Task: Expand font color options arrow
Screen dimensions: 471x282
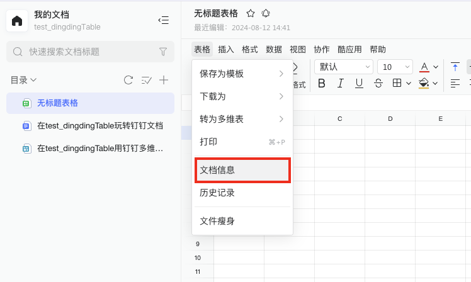Action: [436, 67]
